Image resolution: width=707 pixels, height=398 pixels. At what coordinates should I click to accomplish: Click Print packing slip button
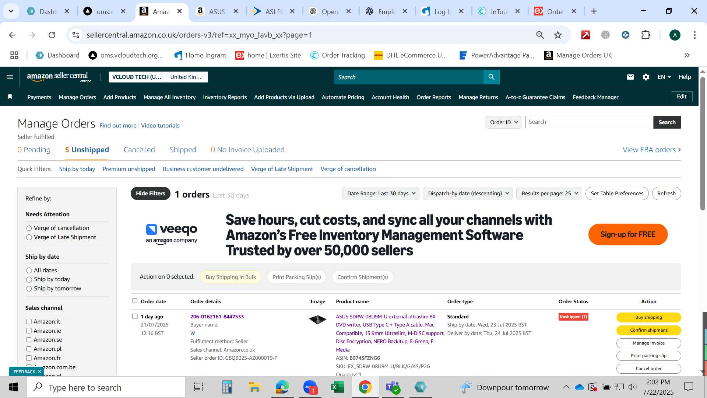pos(648,356)
